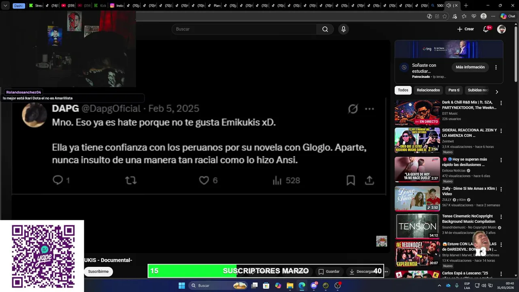
Task: Click the Guardar button under video
Action: pos(329,272)
